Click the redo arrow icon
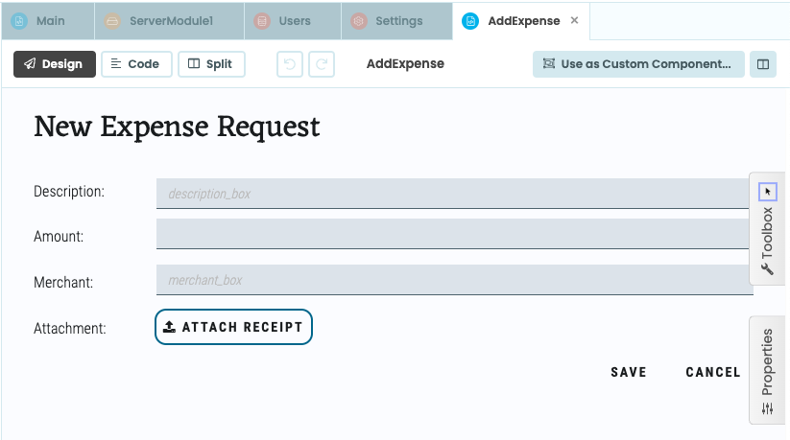This screenshot has width=790, height=440. coord(322,64)
